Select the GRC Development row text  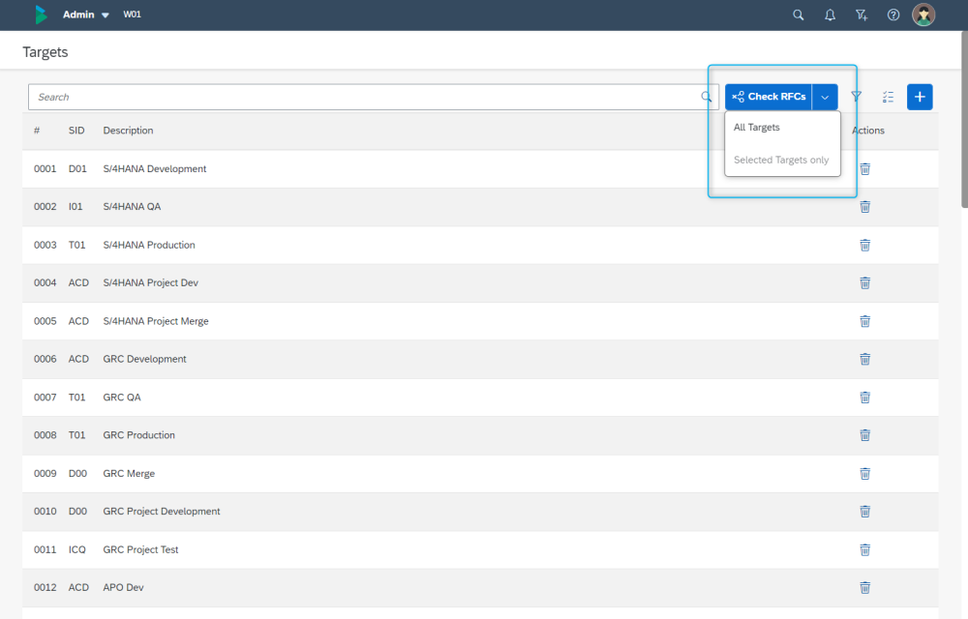(144, 359)
